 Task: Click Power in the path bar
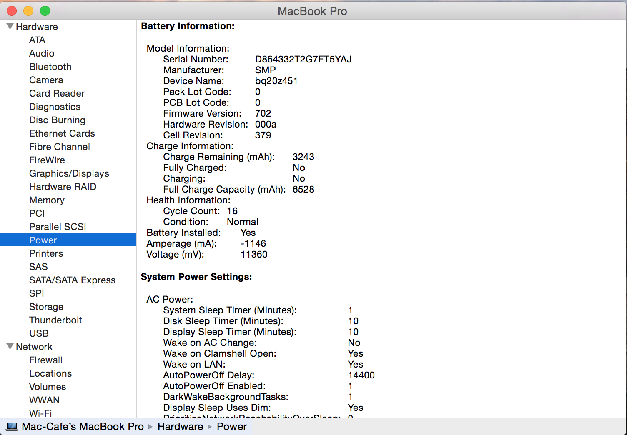tap(232, 427)
